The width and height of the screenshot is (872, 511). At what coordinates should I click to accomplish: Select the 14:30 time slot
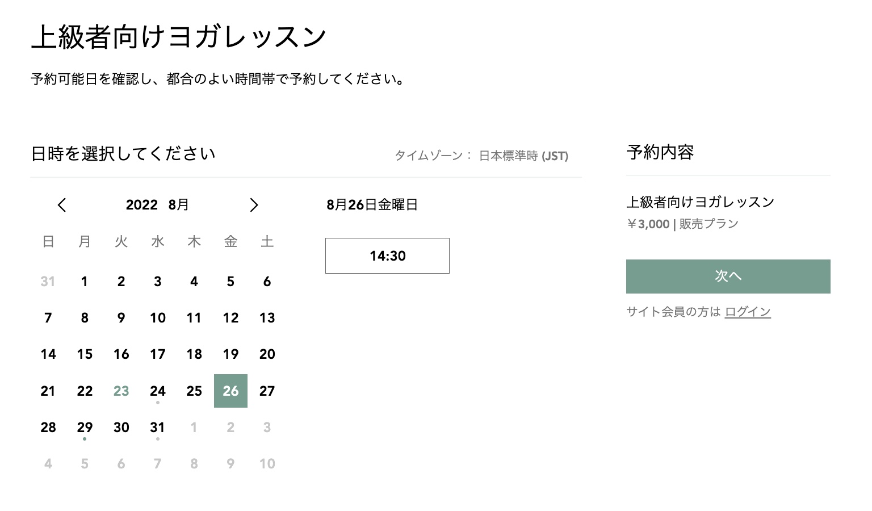pyautogui.click(x=387, y=256)
